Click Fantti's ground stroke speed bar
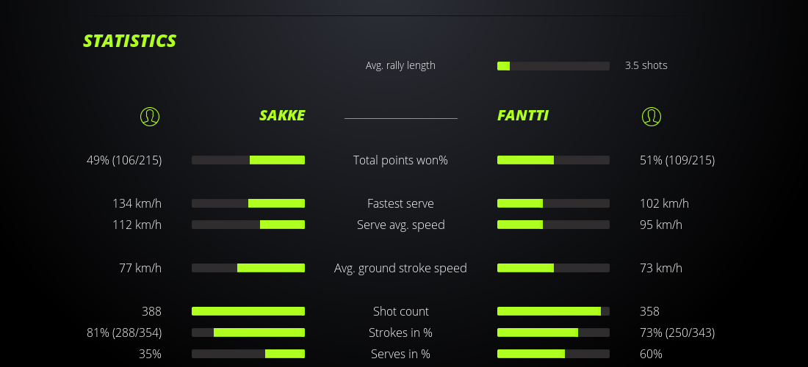 click(x=553, y=268)
